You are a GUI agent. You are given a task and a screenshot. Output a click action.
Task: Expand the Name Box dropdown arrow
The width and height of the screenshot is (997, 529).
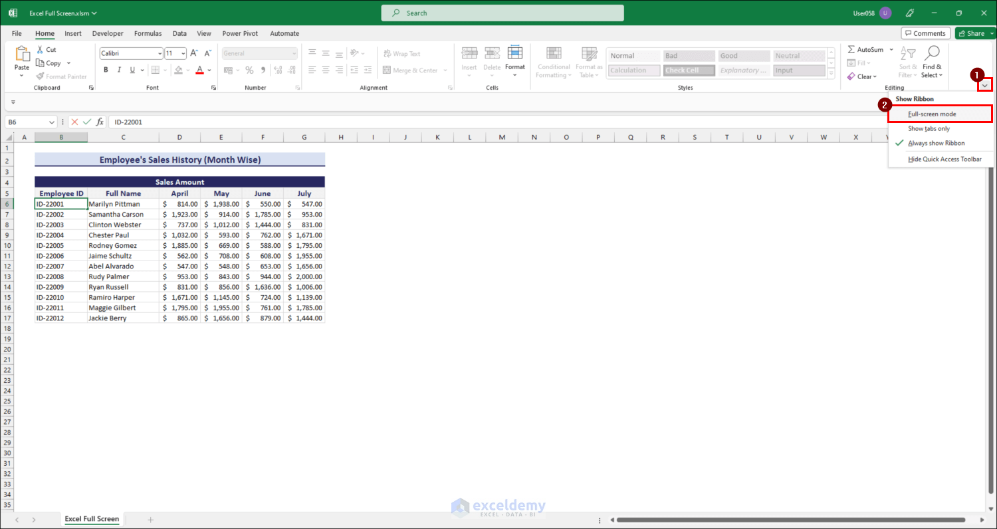tap(52, 122)
